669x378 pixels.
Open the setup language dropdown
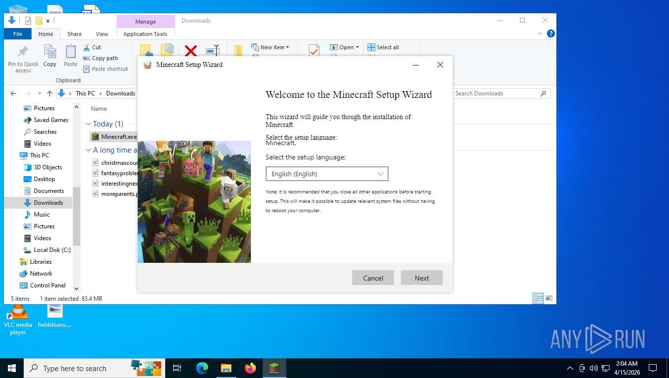click(327, 174)
